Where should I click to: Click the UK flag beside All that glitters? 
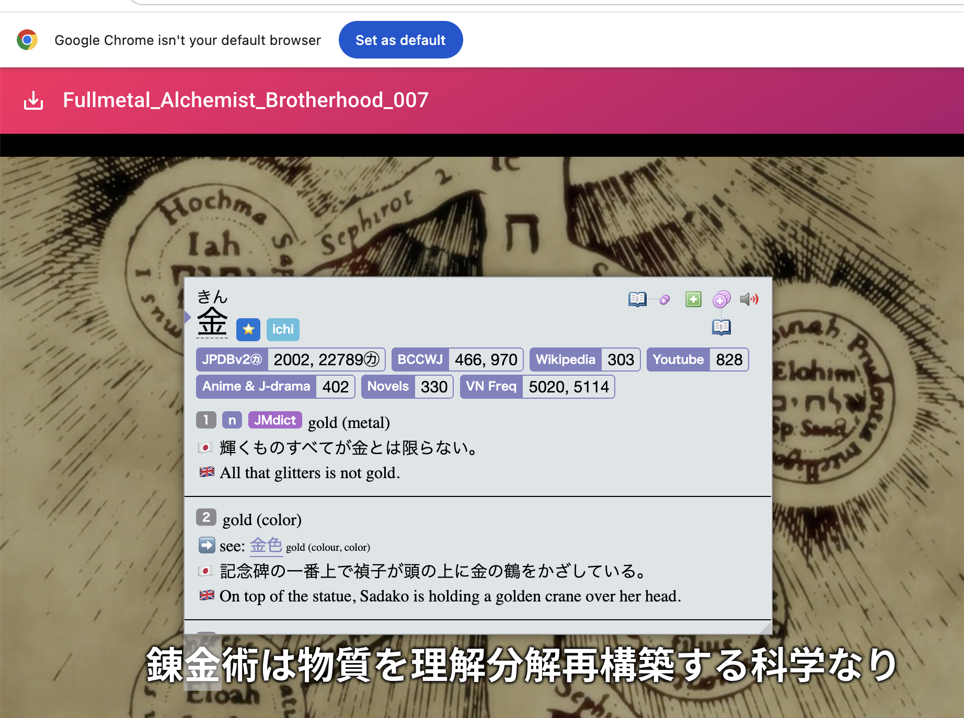coord(206,472)
